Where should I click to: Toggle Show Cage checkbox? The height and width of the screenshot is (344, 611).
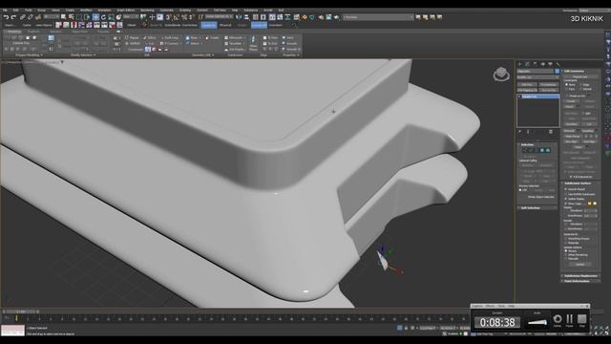566,204
